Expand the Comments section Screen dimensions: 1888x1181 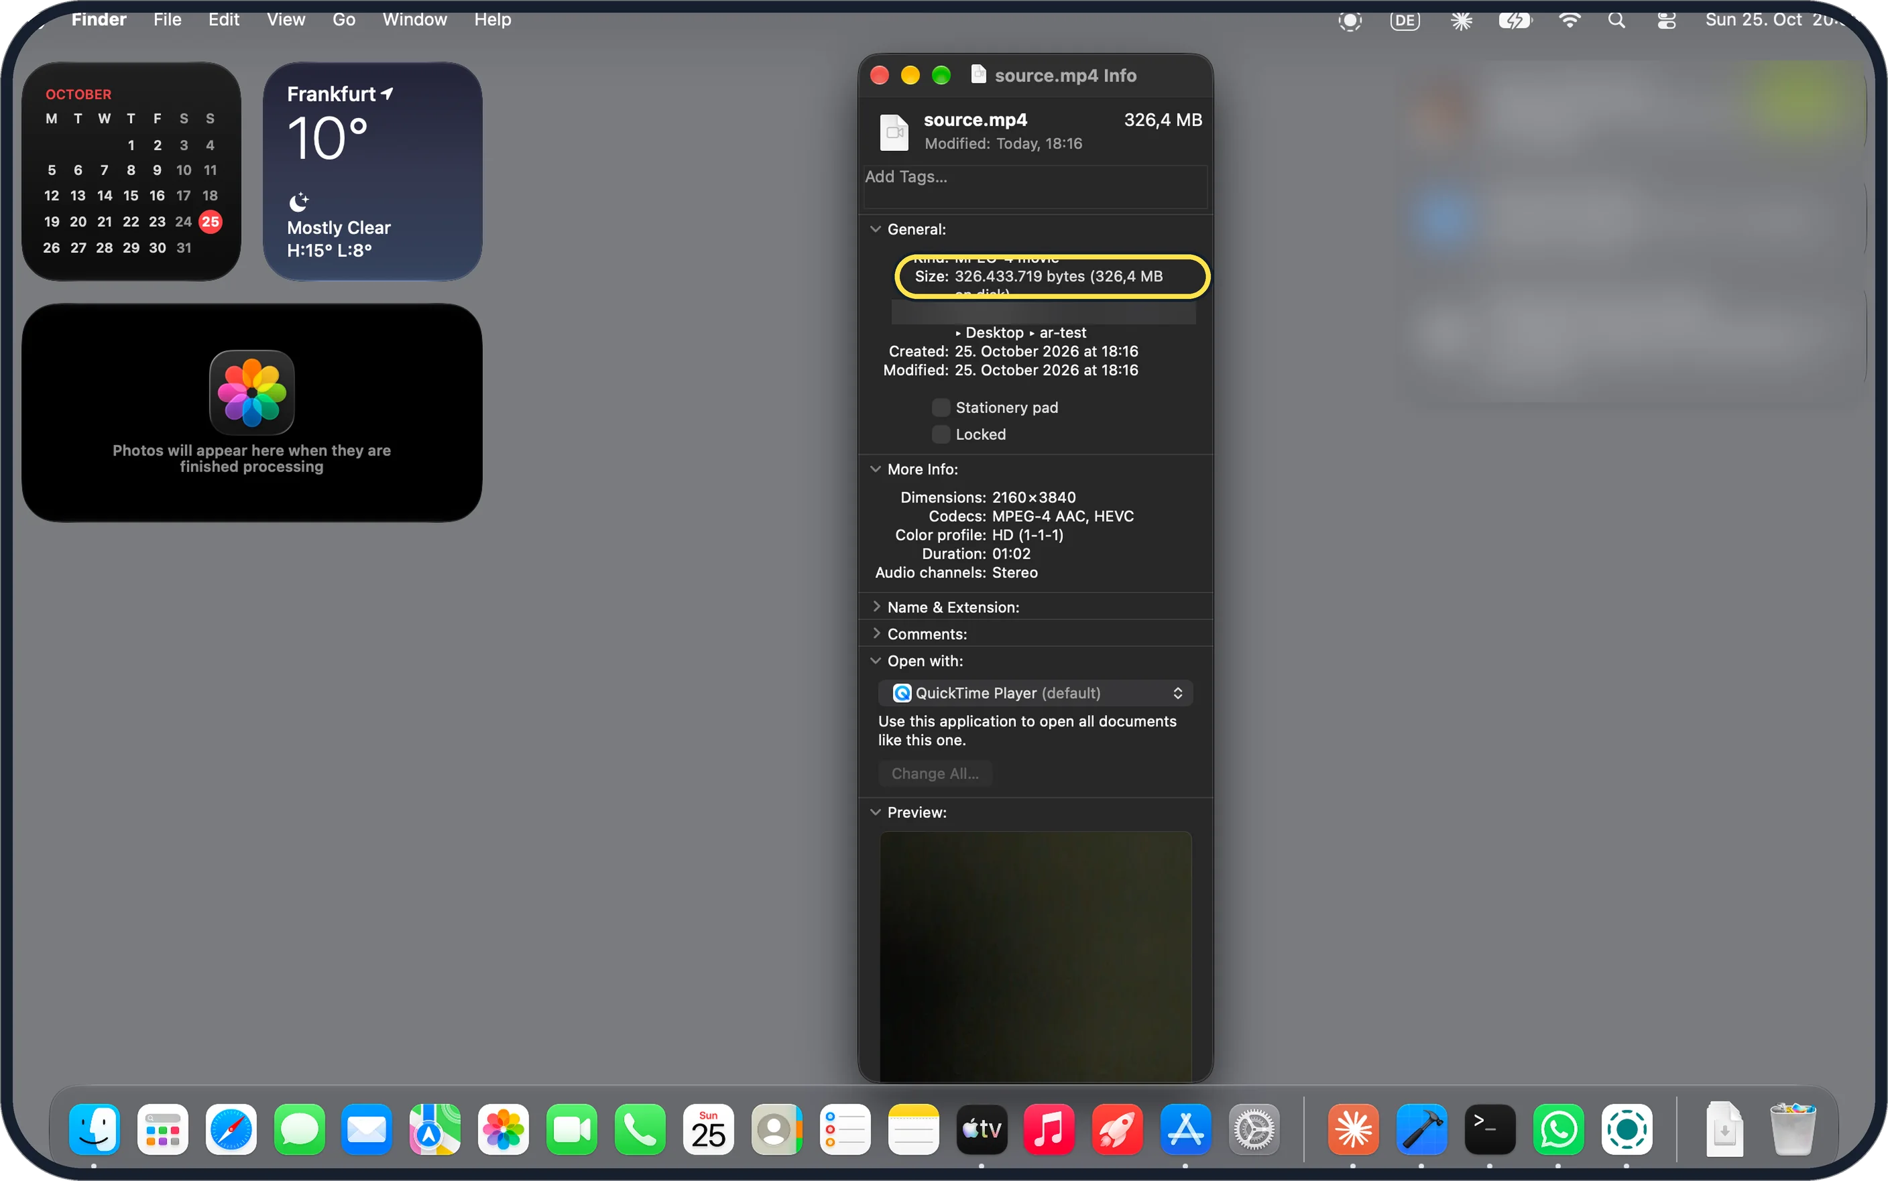876,633
